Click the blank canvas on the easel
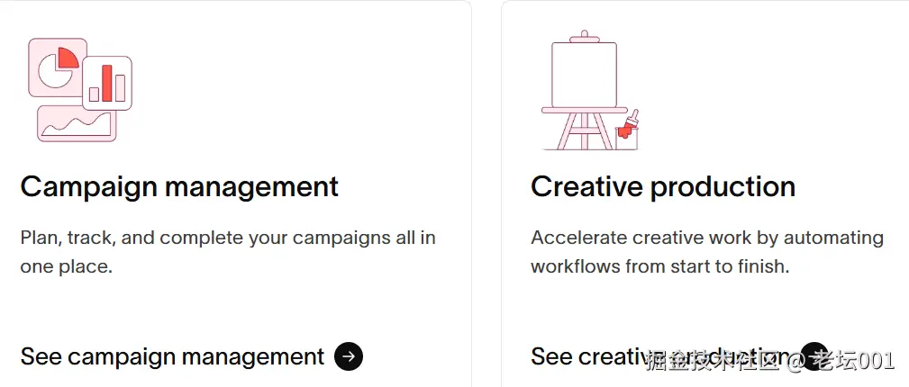 584,74
